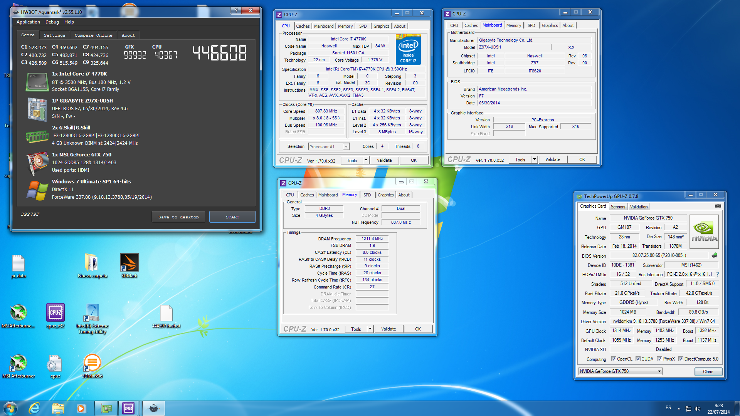Switch to About tab in Aquamark

point(128,35)
